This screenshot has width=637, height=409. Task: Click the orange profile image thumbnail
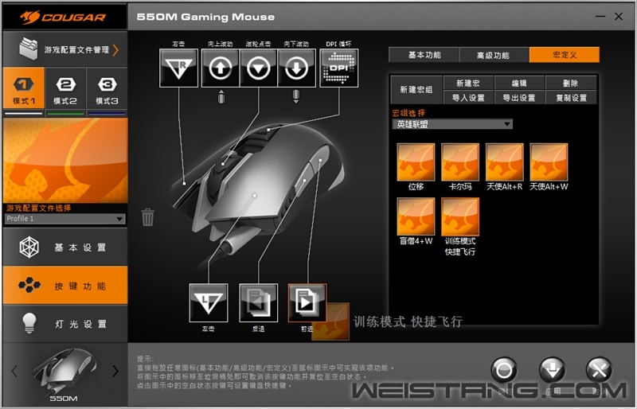[x=65, y=161]
